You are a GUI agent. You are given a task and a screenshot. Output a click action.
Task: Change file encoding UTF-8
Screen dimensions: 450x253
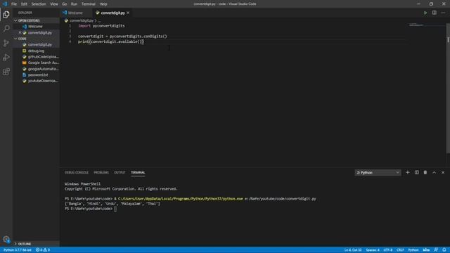[x=387, y=250]
